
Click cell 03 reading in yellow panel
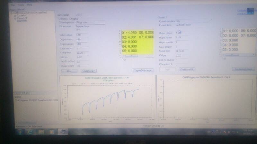tap(129, 42)
